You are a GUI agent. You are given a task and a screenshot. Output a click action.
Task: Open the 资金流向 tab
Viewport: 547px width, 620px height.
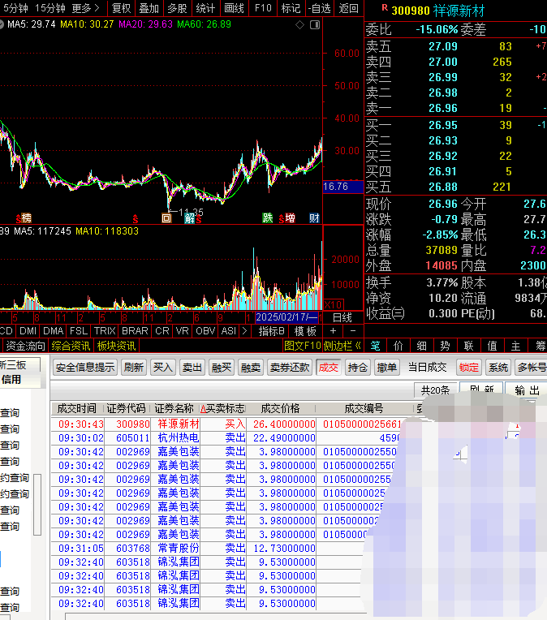click(x=26, y=346)
